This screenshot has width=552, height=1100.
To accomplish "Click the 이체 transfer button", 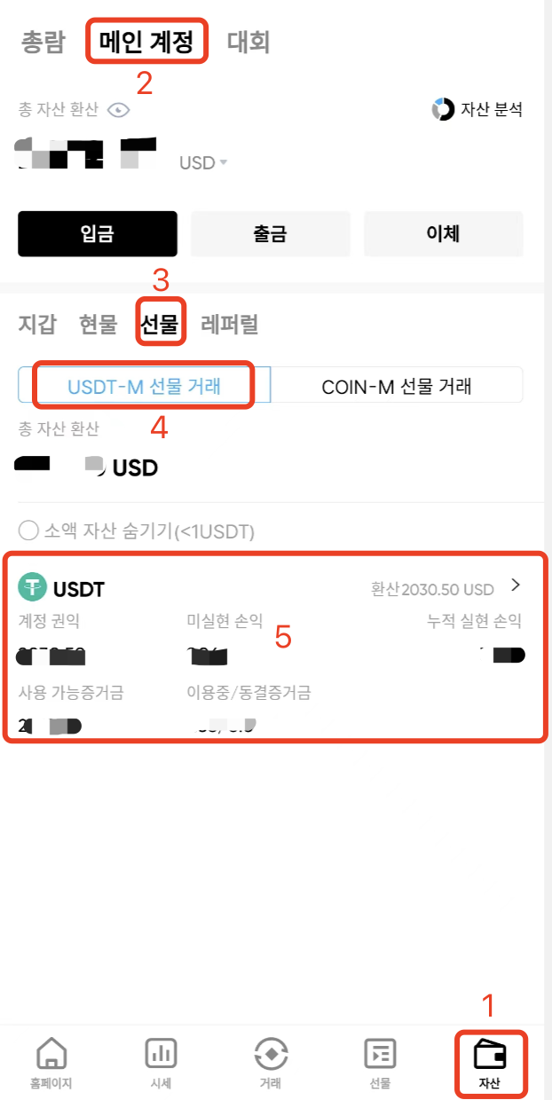I will click(444, 233).
